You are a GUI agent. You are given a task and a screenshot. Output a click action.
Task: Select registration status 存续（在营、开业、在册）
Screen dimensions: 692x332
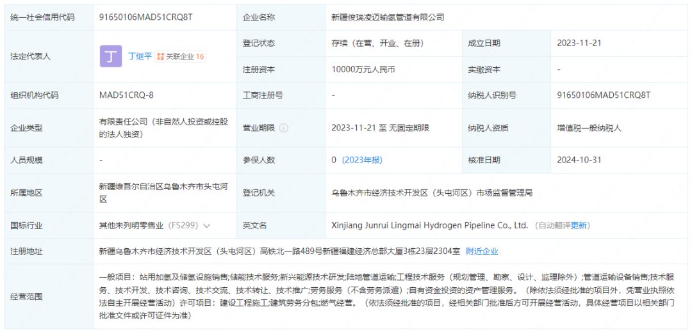[x=378, y=43]
